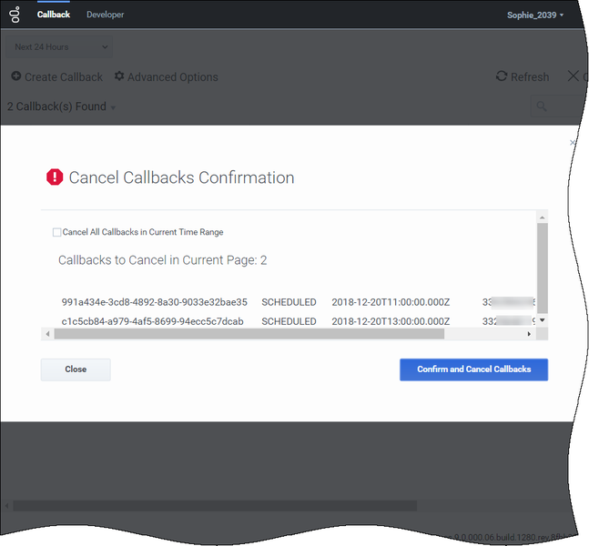The width and height of the screenshot is (589, 546).
Task: Click the 2018-12-20T11:00:00.000Z timestamp
Action: click(x=391, y=302)
